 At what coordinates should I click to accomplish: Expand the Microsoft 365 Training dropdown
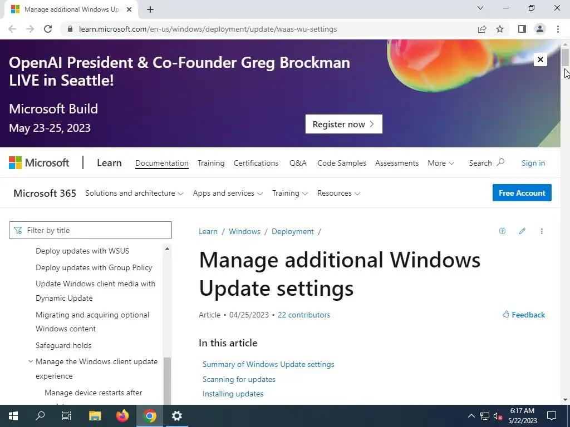pos(289,193)
